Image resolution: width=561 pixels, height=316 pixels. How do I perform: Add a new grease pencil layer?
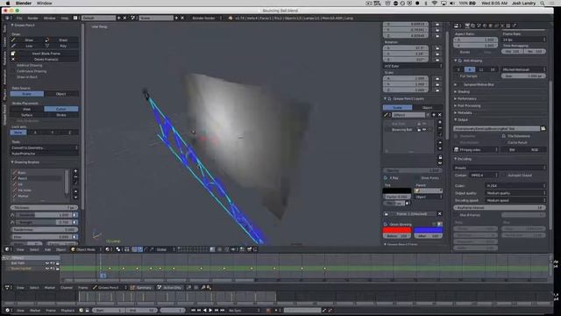440,122
